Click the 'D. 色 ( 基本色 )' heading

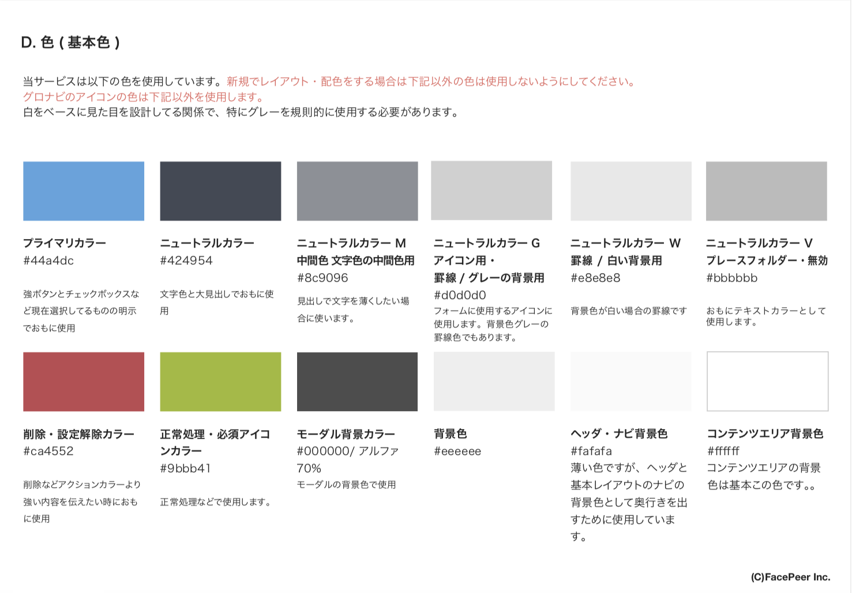click(x=70, y=43)
